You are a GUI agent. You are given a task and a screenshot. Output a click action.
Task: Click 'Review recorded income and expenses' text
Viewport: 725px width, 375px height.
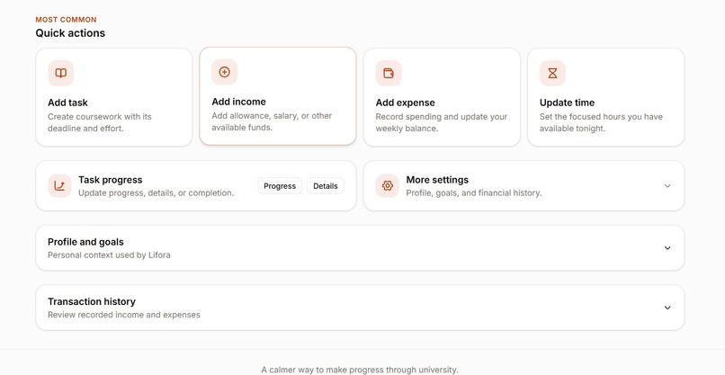point(124,315)
